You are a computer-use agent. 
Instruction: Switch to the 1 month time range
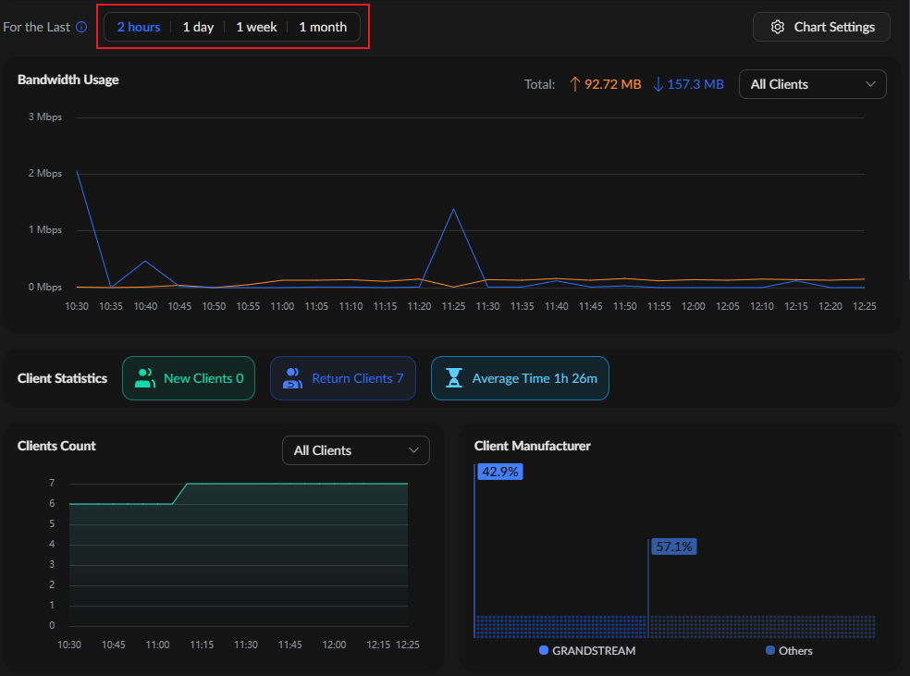pos(323,27)
